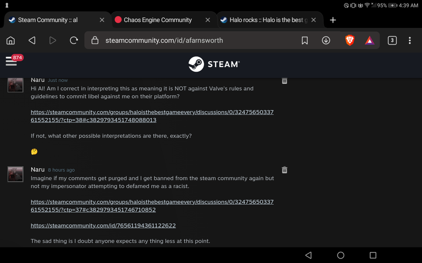Tap the 4:39 AM clock
Viewport: 422px width, 263px height.
(408, 6)
